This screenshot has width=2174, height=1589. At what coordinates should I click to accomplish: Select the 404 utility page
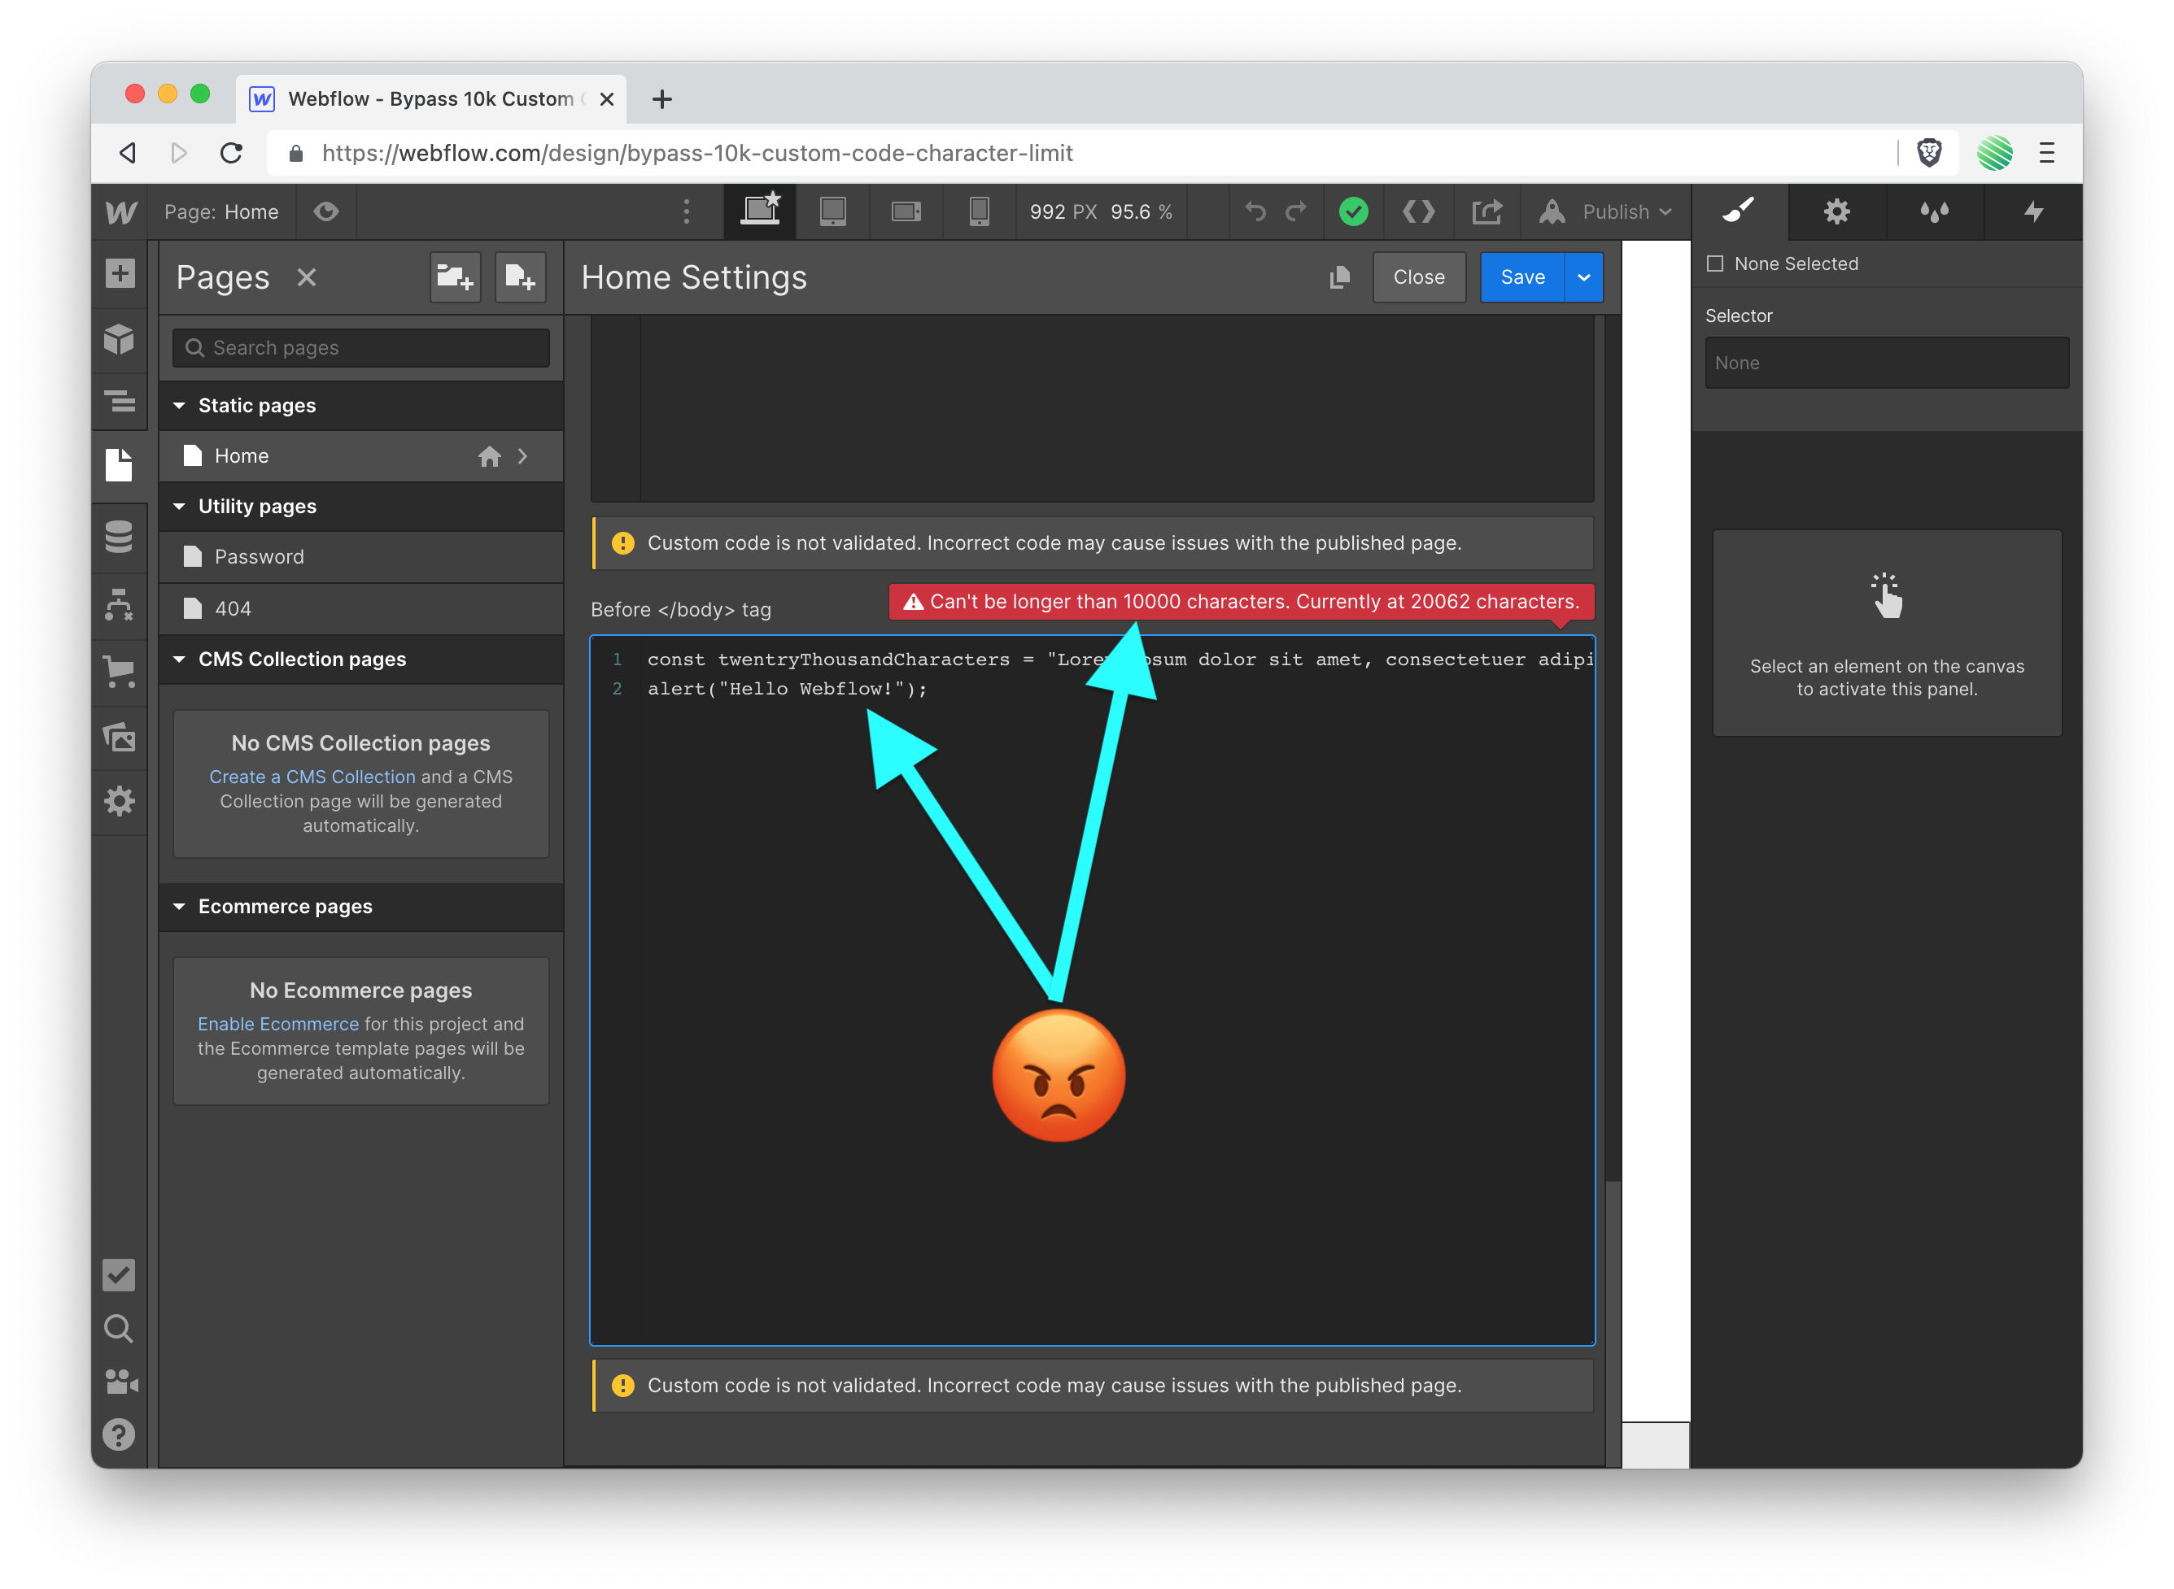pos(361,609)
